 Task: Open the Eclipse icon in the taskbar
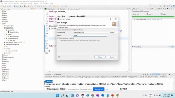coord(83,95)
